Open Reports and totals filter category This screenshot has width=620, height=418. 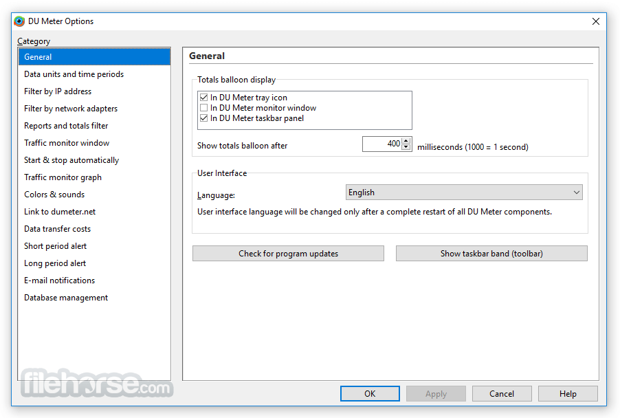pyautogui.click(x=94, y=126)
